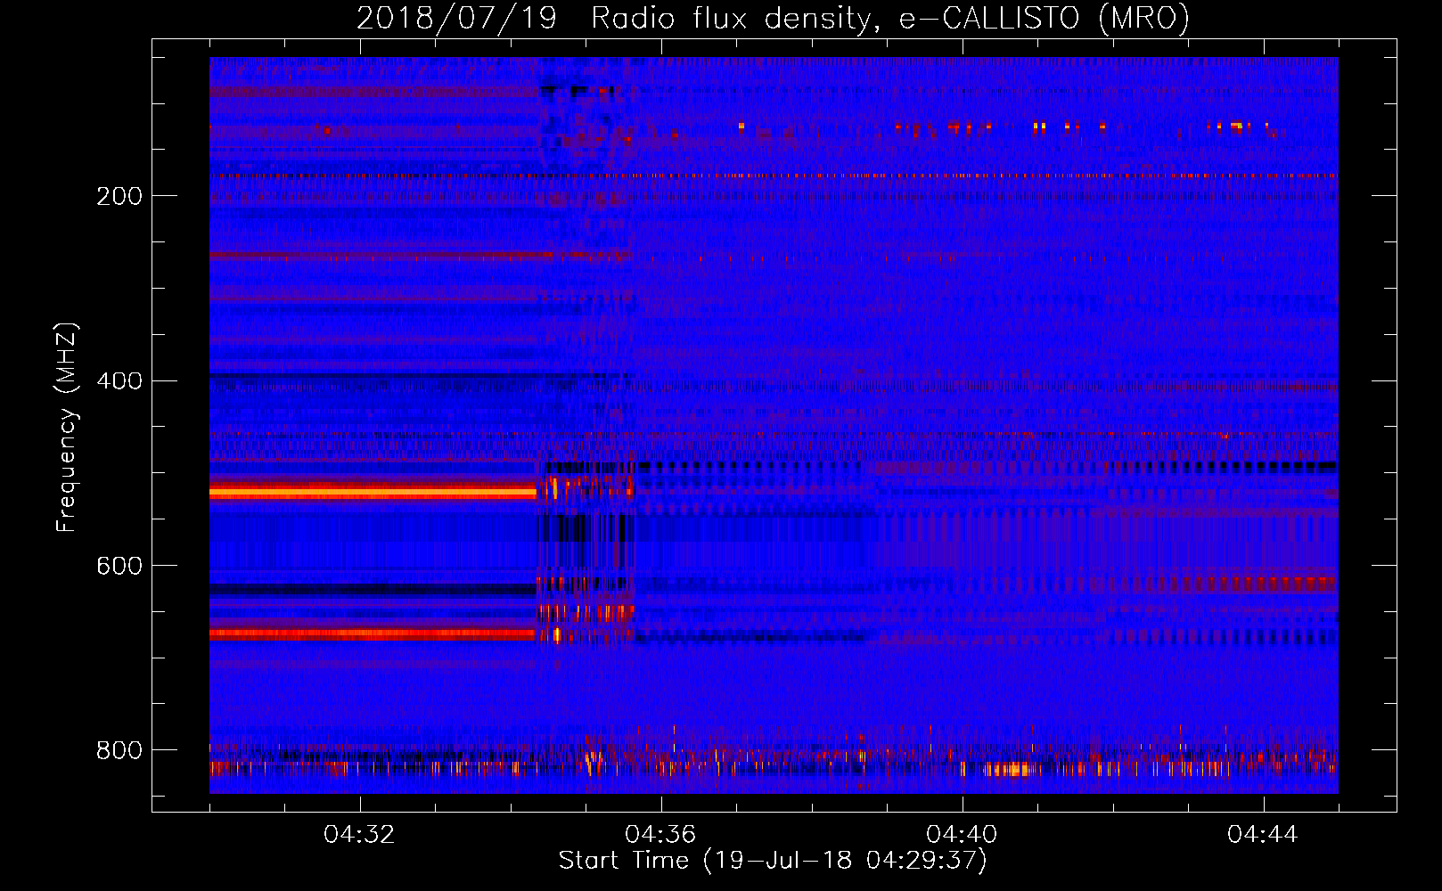Screen dimensions: 1442x891
Task: Click the 'Start Time (19-Jul-18 04:29:37)' axis label
Action: point(773,861)
